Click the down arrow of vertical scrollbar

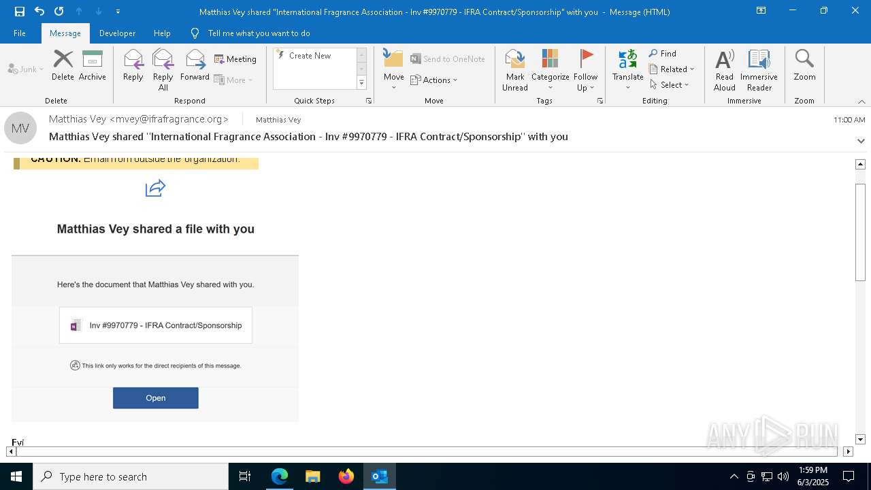click(x=860, y=439)
